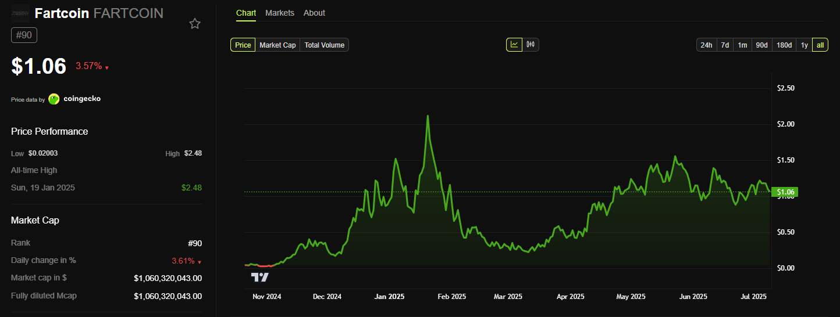840x317 pixels.
Task: Click the $1.06 current price label on axis
Action: coord(784,192)
